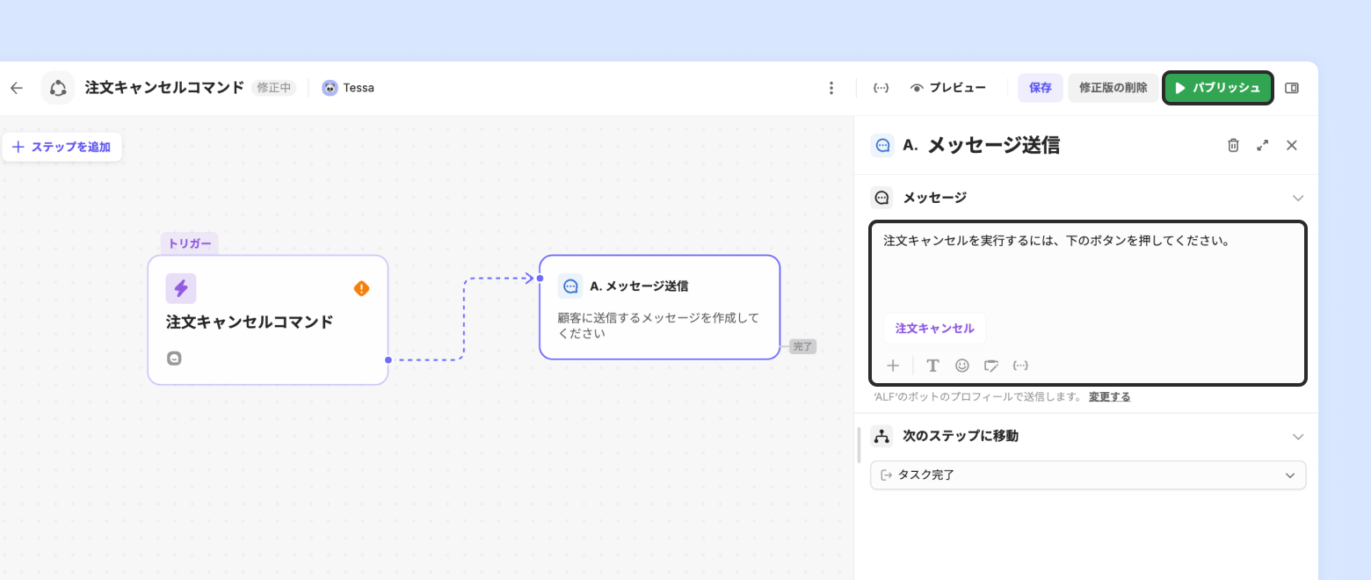1371x580 pixels.
Task: Open the three-dot more options menu
Action: (x=831, y=88)
